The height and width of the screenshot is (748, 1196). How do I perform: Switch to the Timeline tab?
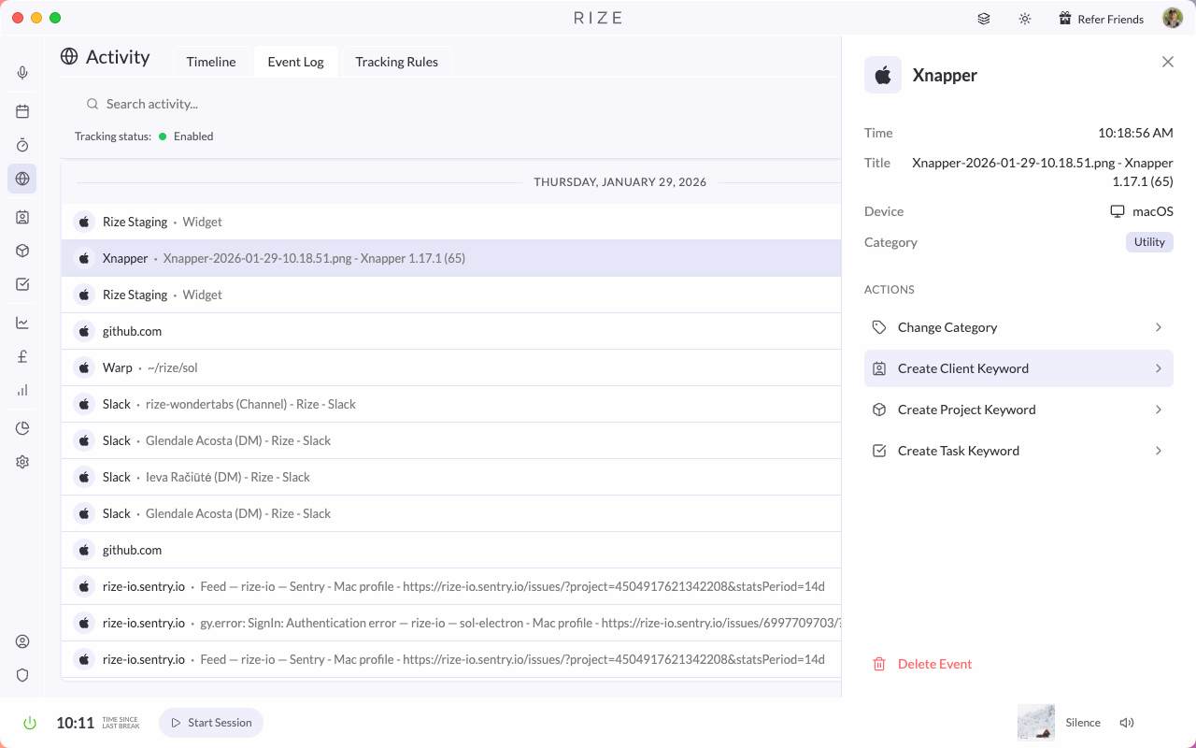tap(211, 62)
